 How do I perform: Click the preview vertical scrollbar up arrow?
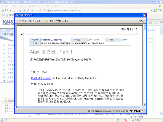(x=145, y=25)
